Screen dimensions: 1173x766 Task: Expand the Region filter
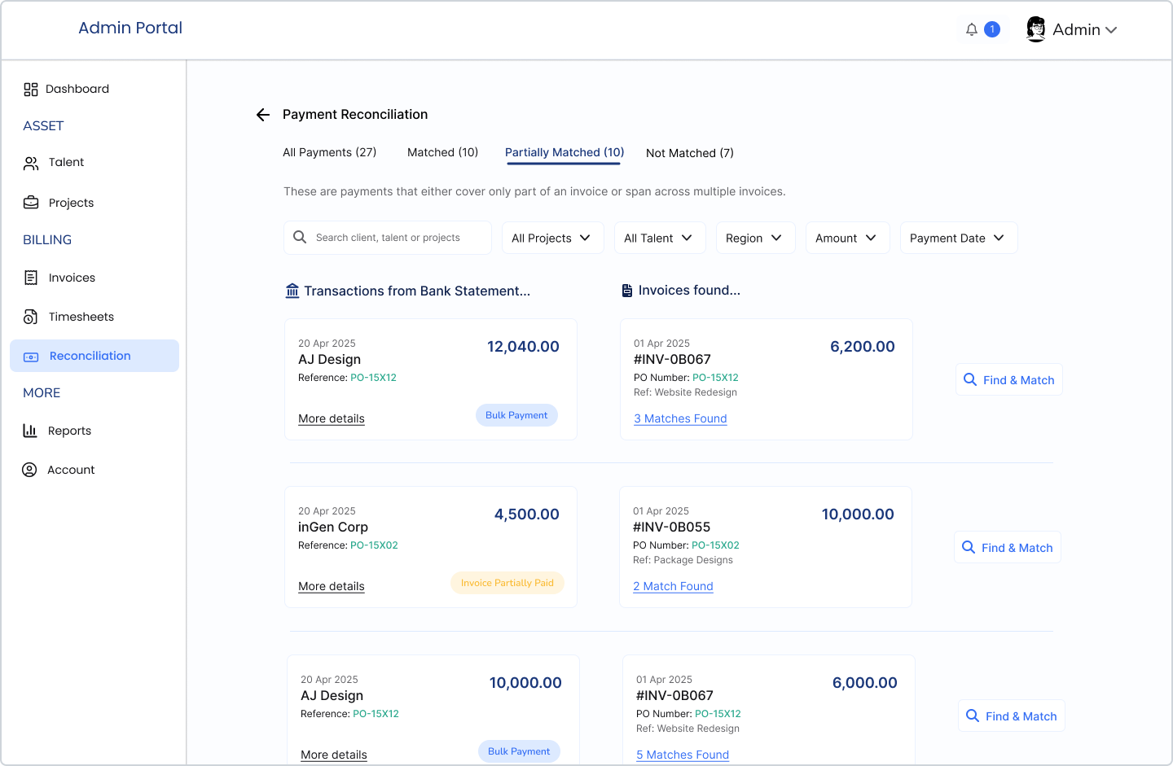(755, 238)
